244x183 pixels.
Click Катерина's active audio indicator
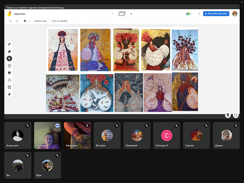pyautogui.click(x=57, y=125)
